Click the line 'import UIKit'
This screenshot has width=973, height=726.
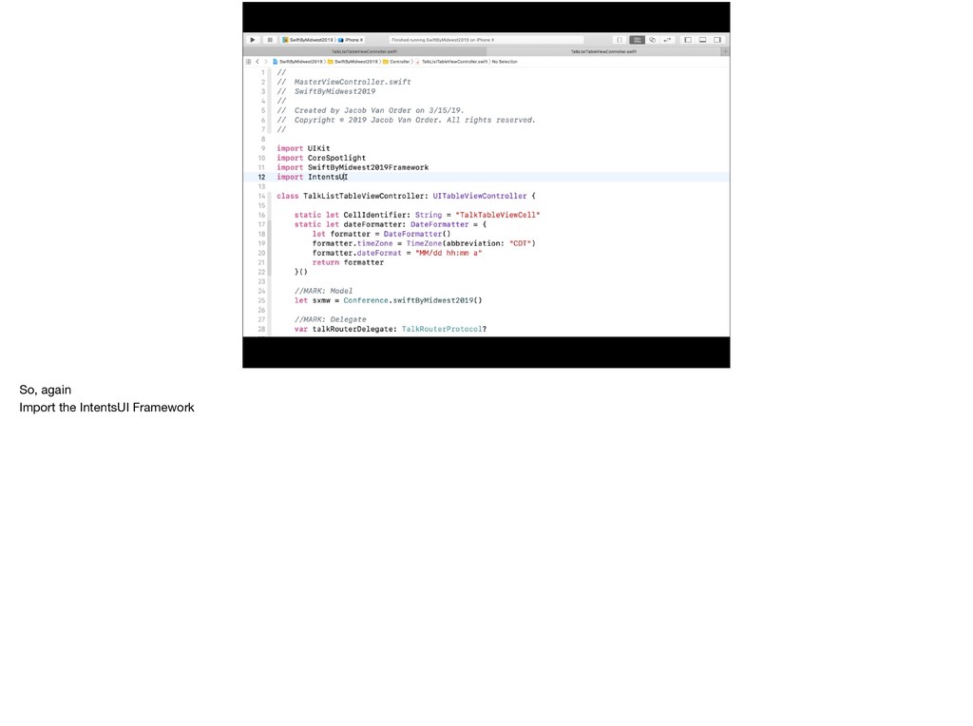[303, 148]
